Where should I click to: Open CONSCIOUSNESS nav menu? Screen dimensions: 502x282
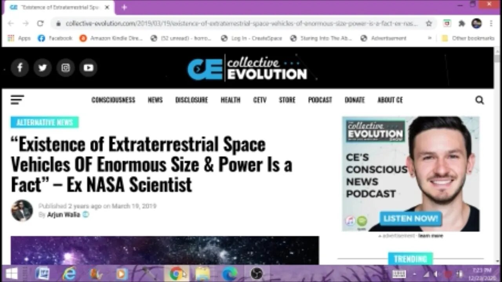click(x=113, y=100)
